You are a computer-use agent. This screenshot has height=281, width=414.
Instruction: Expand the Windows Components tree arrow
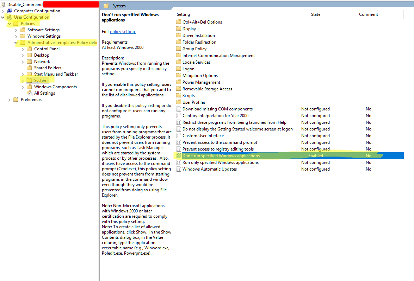[x=23, y=87]
